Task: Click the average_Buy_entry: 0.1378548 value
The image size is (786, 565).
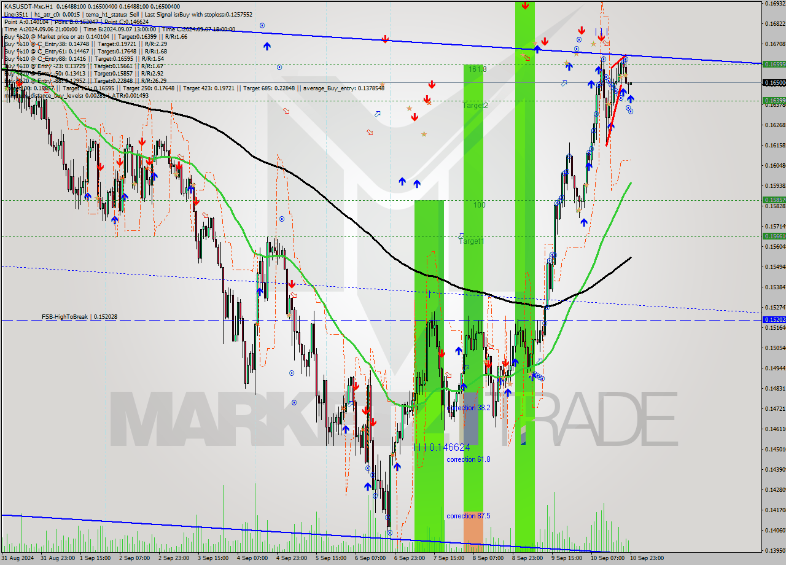Action: point(344,88)
